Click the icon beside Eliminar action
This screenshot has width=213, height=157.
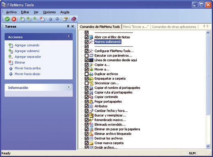pyautogui.click(x=11, y=63)
